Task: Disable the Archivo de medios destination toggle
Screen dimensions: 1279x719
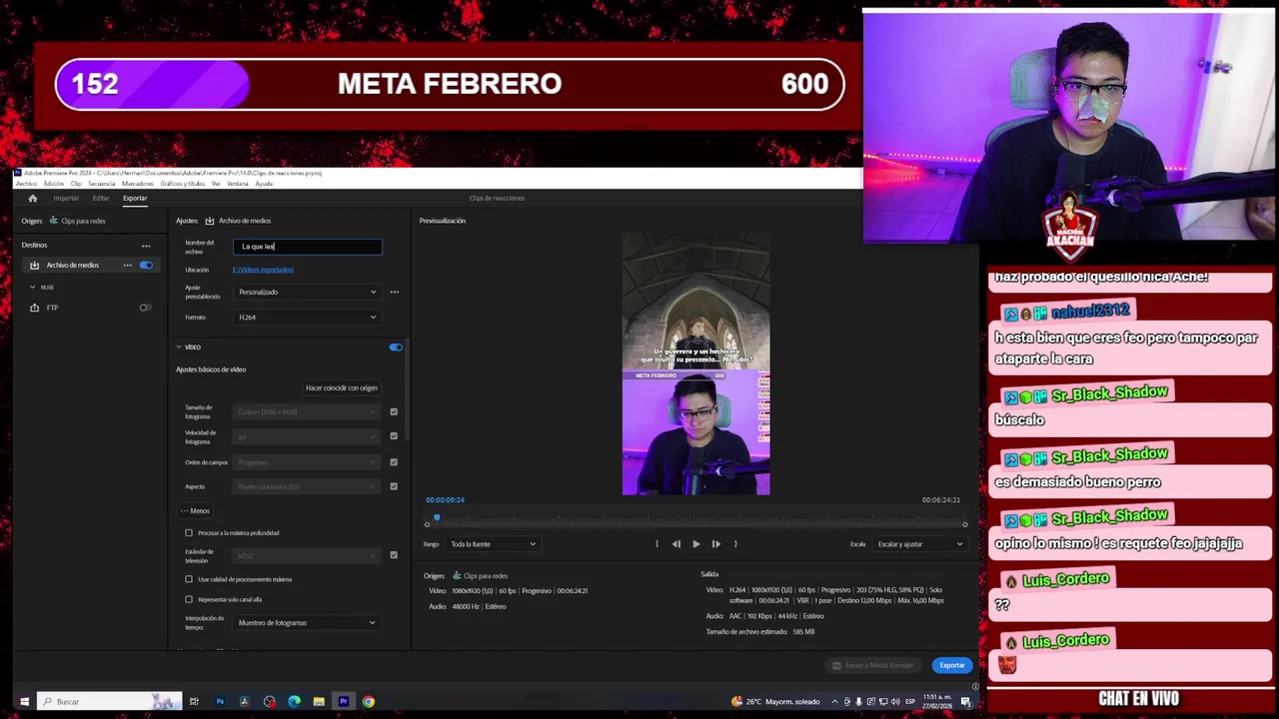Action: click(146, 265)
